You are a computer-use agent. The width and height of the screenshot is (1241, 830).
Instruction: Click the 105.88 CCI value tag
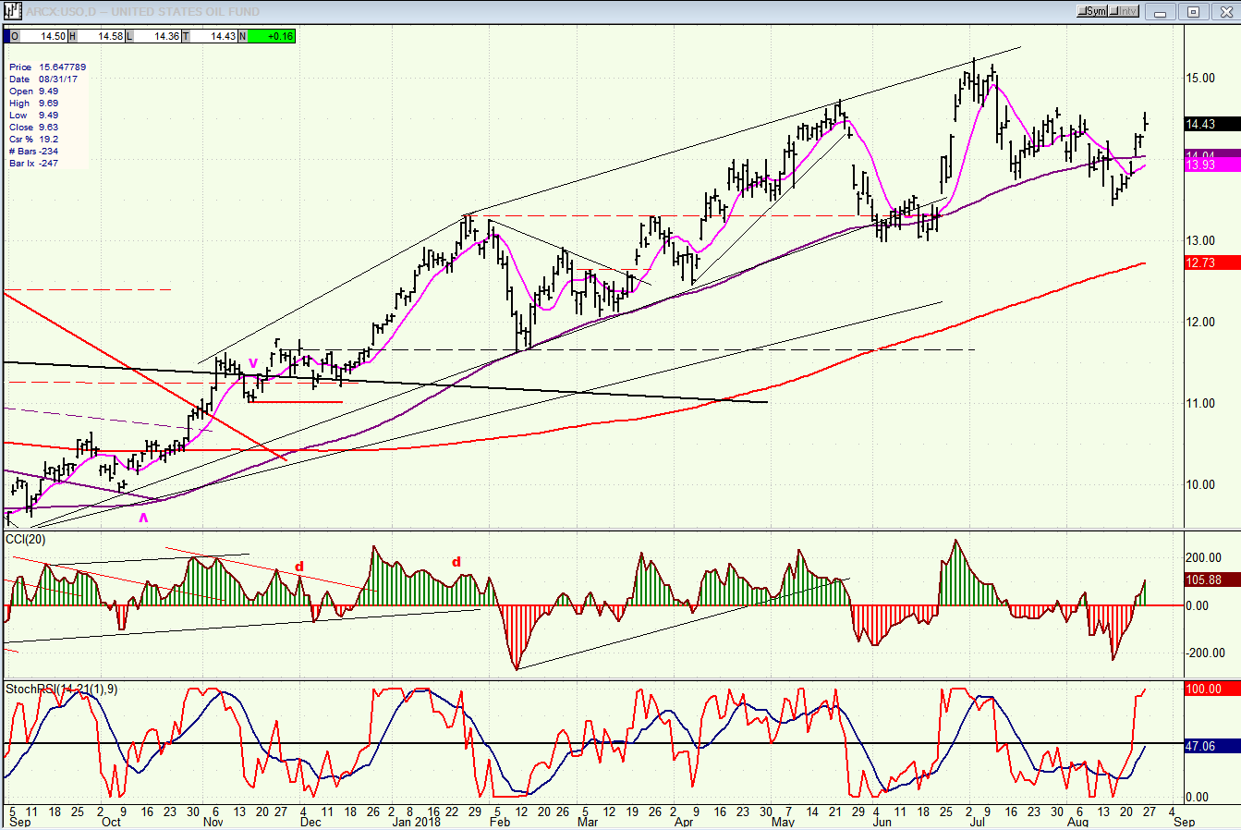[1211, 580]
